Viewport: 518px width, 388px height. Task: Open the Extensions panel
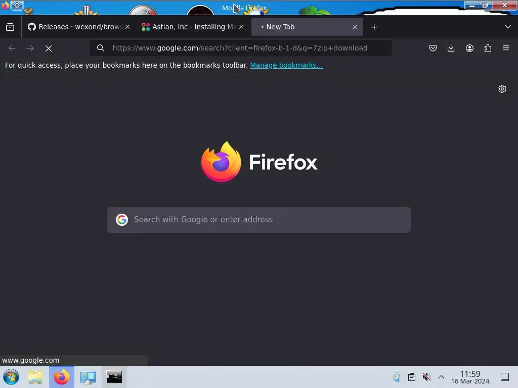pos(488,48)
